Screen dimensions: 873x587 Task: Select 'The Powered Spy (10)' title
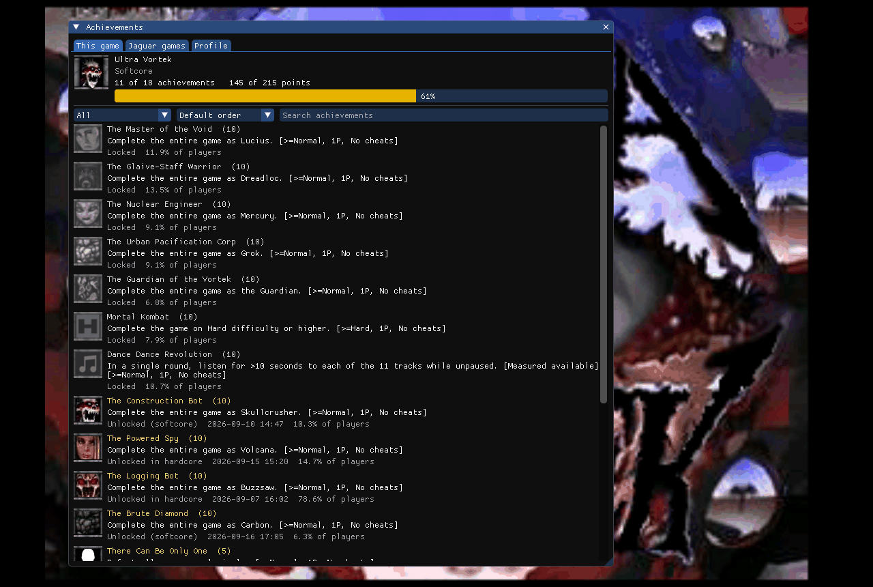click(157, 438)
